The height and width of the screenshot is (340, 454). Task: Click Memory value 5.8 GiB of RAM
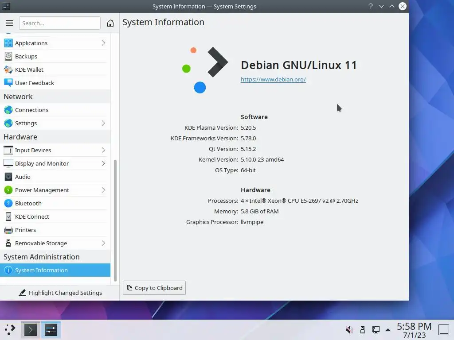click(260, 211)
